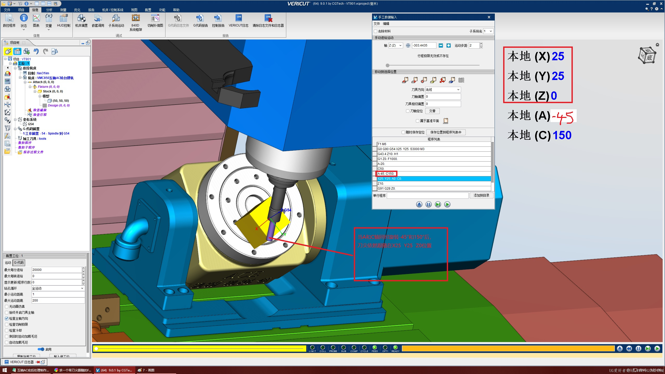Click the 行程 jog slider handle
Image resolution: width=665 pixels, height=374 pixels.
[388, 65]
